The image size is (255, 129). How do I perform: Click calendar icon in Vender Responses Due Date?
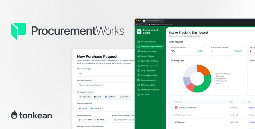pyautogui.click(x=115, y=120)
